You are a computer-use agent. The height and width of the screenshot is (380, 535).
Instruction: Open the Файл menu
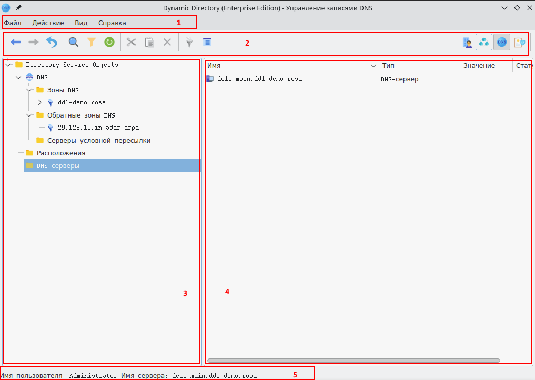[13, 23]
